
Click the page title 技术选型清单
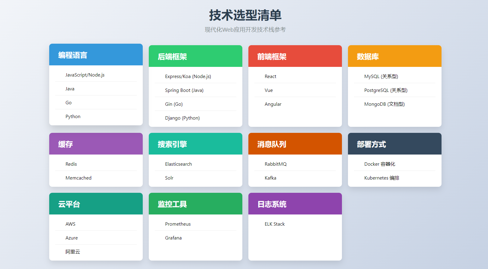tap(245, 15)
